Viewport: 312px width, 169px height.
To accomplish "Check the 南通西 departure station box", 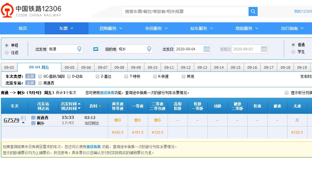I will (40, 83).
